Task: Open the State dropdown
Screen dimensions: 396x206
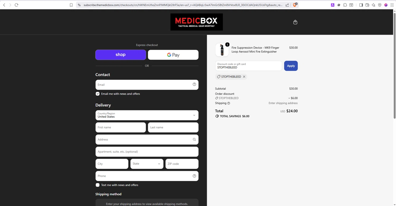Action: pos(147,164)
